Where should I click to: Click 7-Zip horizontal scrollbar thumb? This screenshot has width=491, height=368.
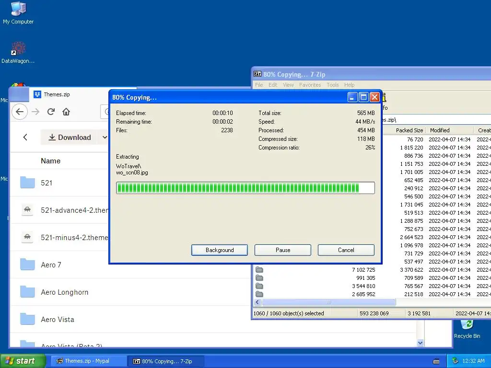[328, 302]
